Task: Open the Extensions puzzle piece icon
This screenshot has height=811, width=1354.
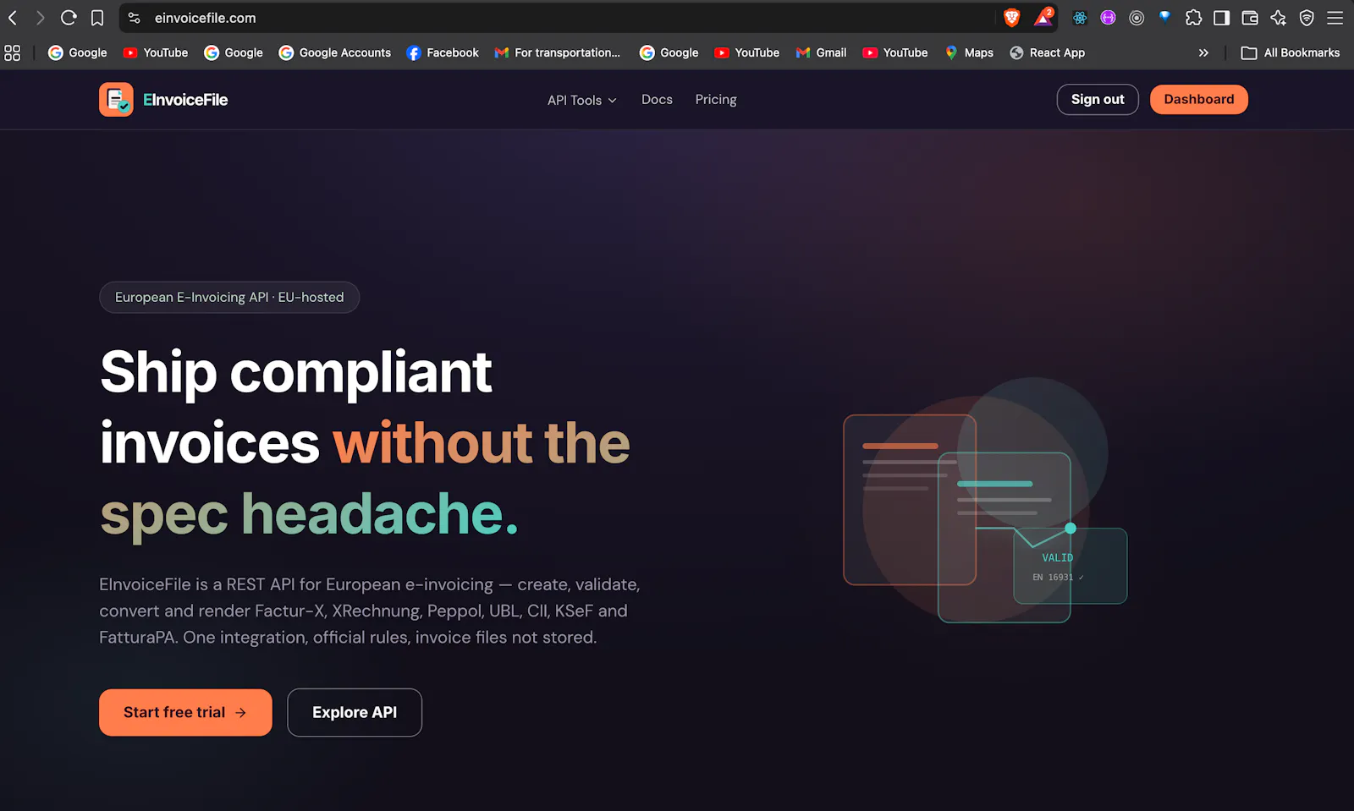Action: [x=1193, y=18]
